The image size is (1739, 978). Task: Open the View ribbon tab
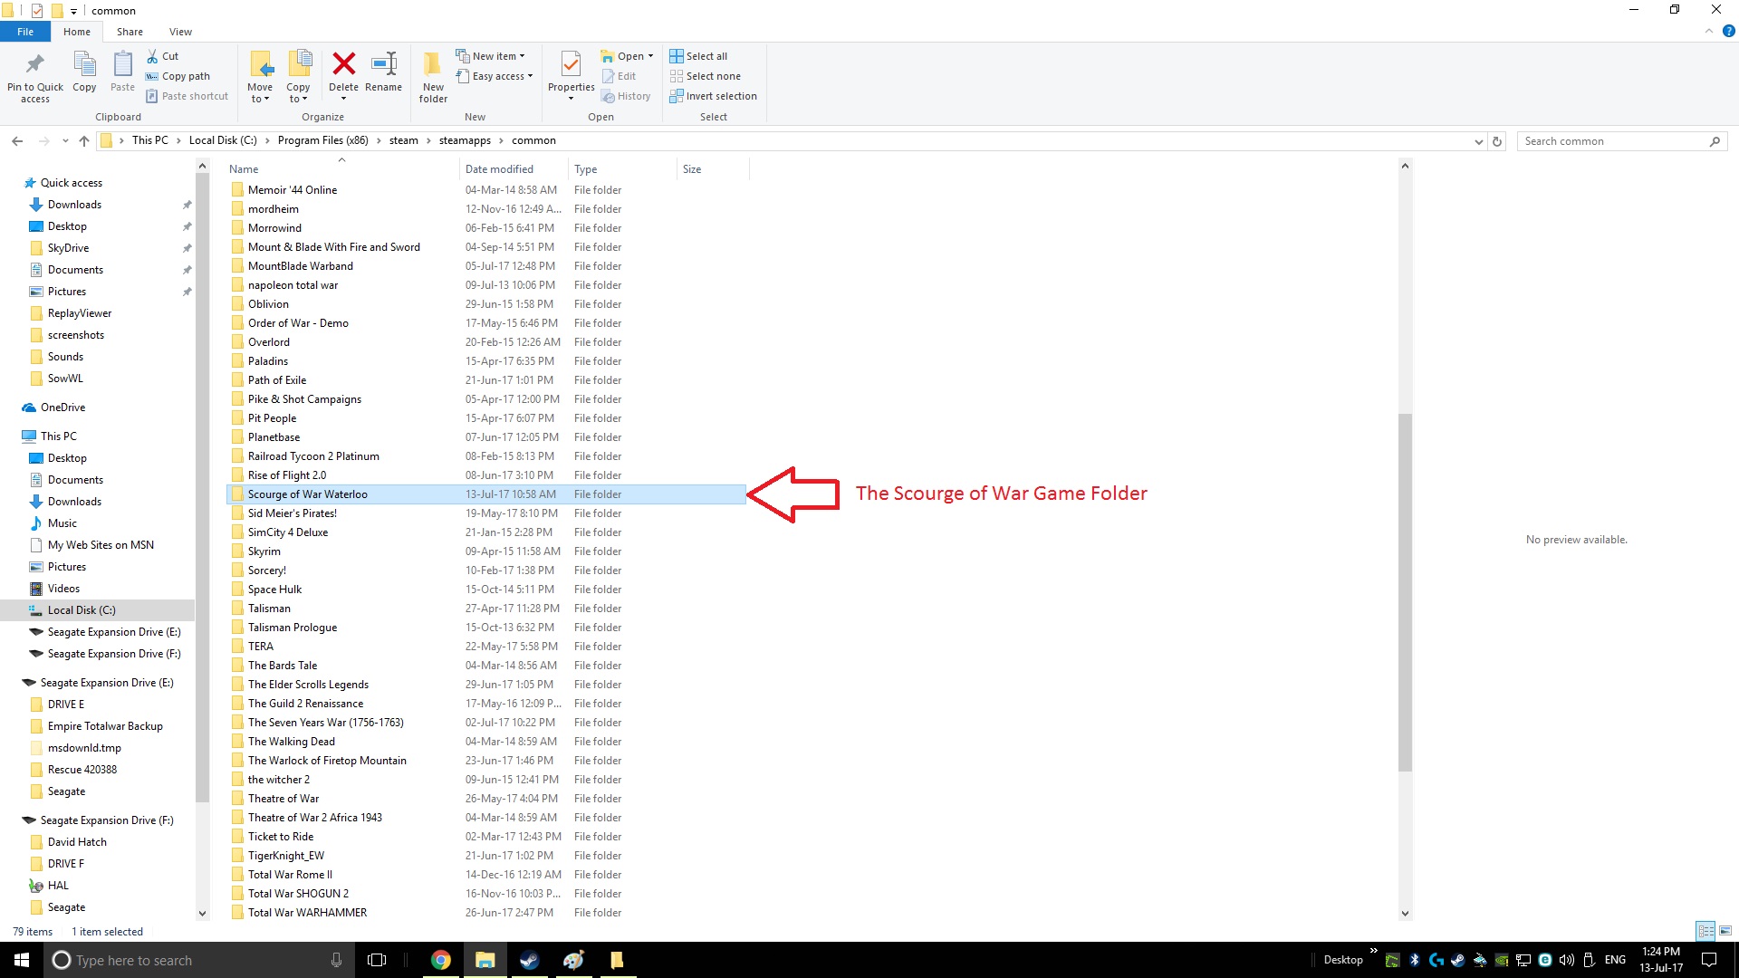coord(180,32)
